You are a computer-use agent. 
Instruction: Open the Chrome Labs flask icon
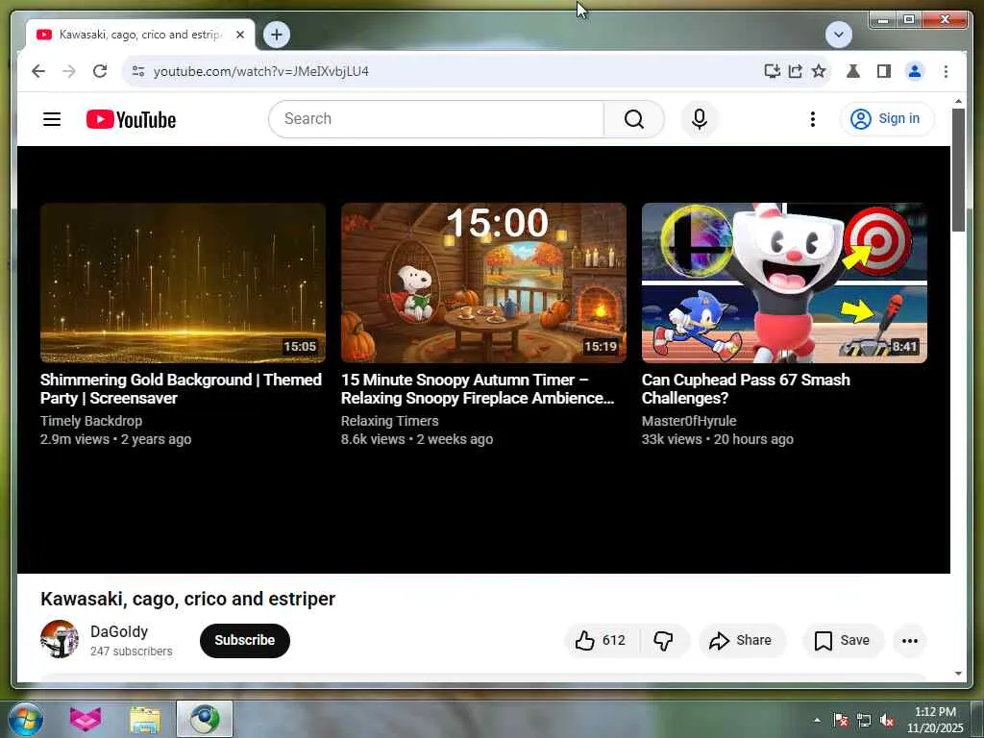[x=853, y=71]
